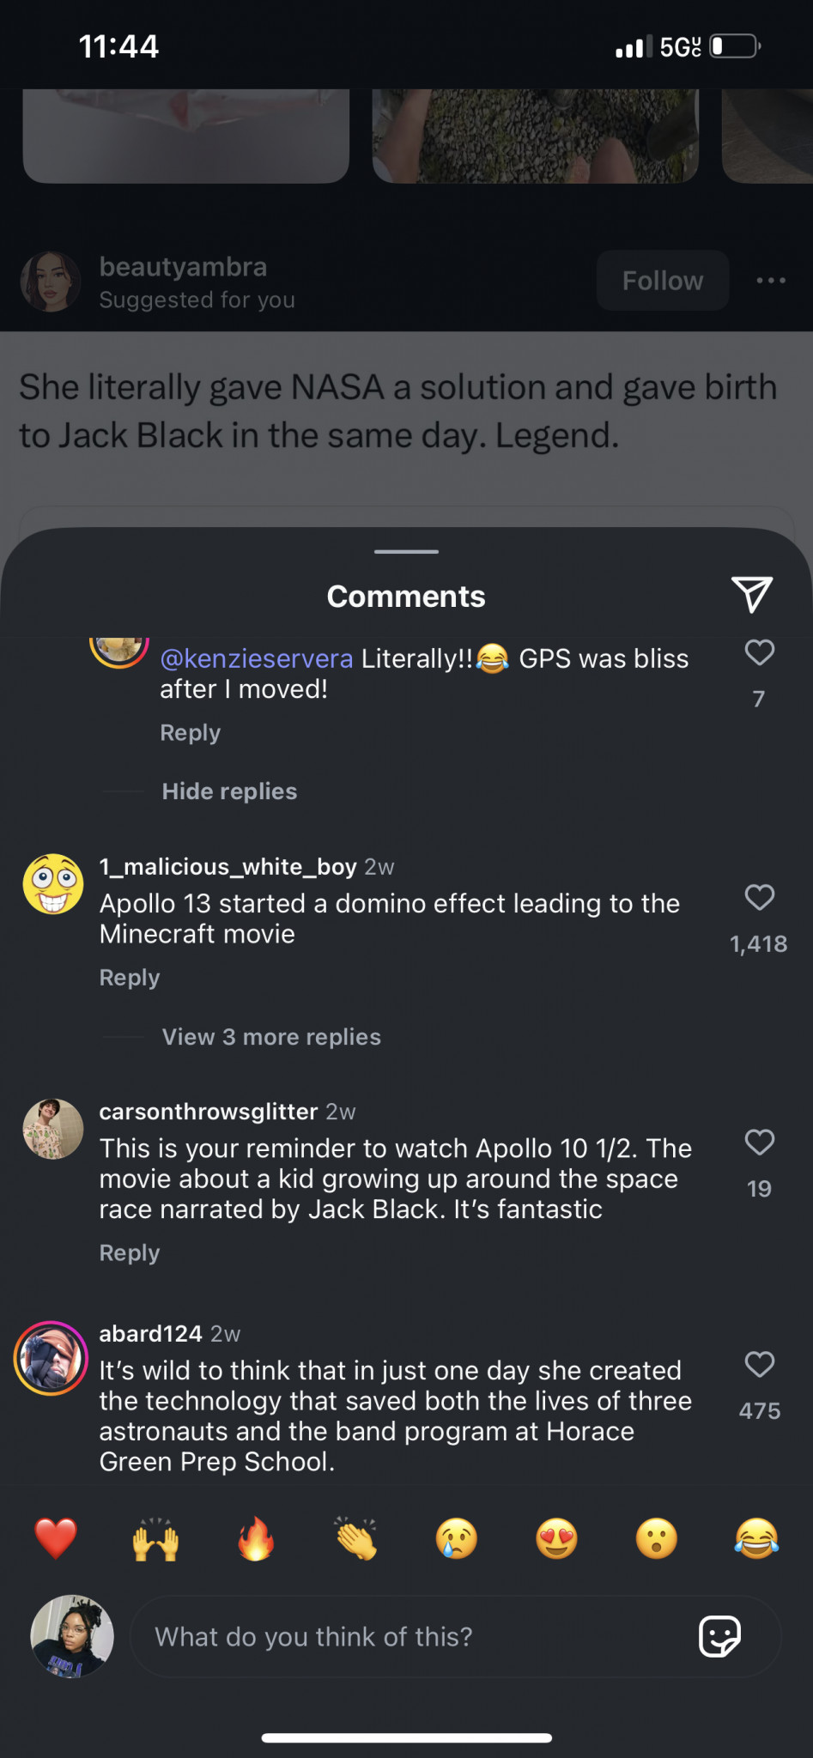The image size is (813, 1758).
Task: Open abard124's profile picture
Action: (x=51, y=1358)
